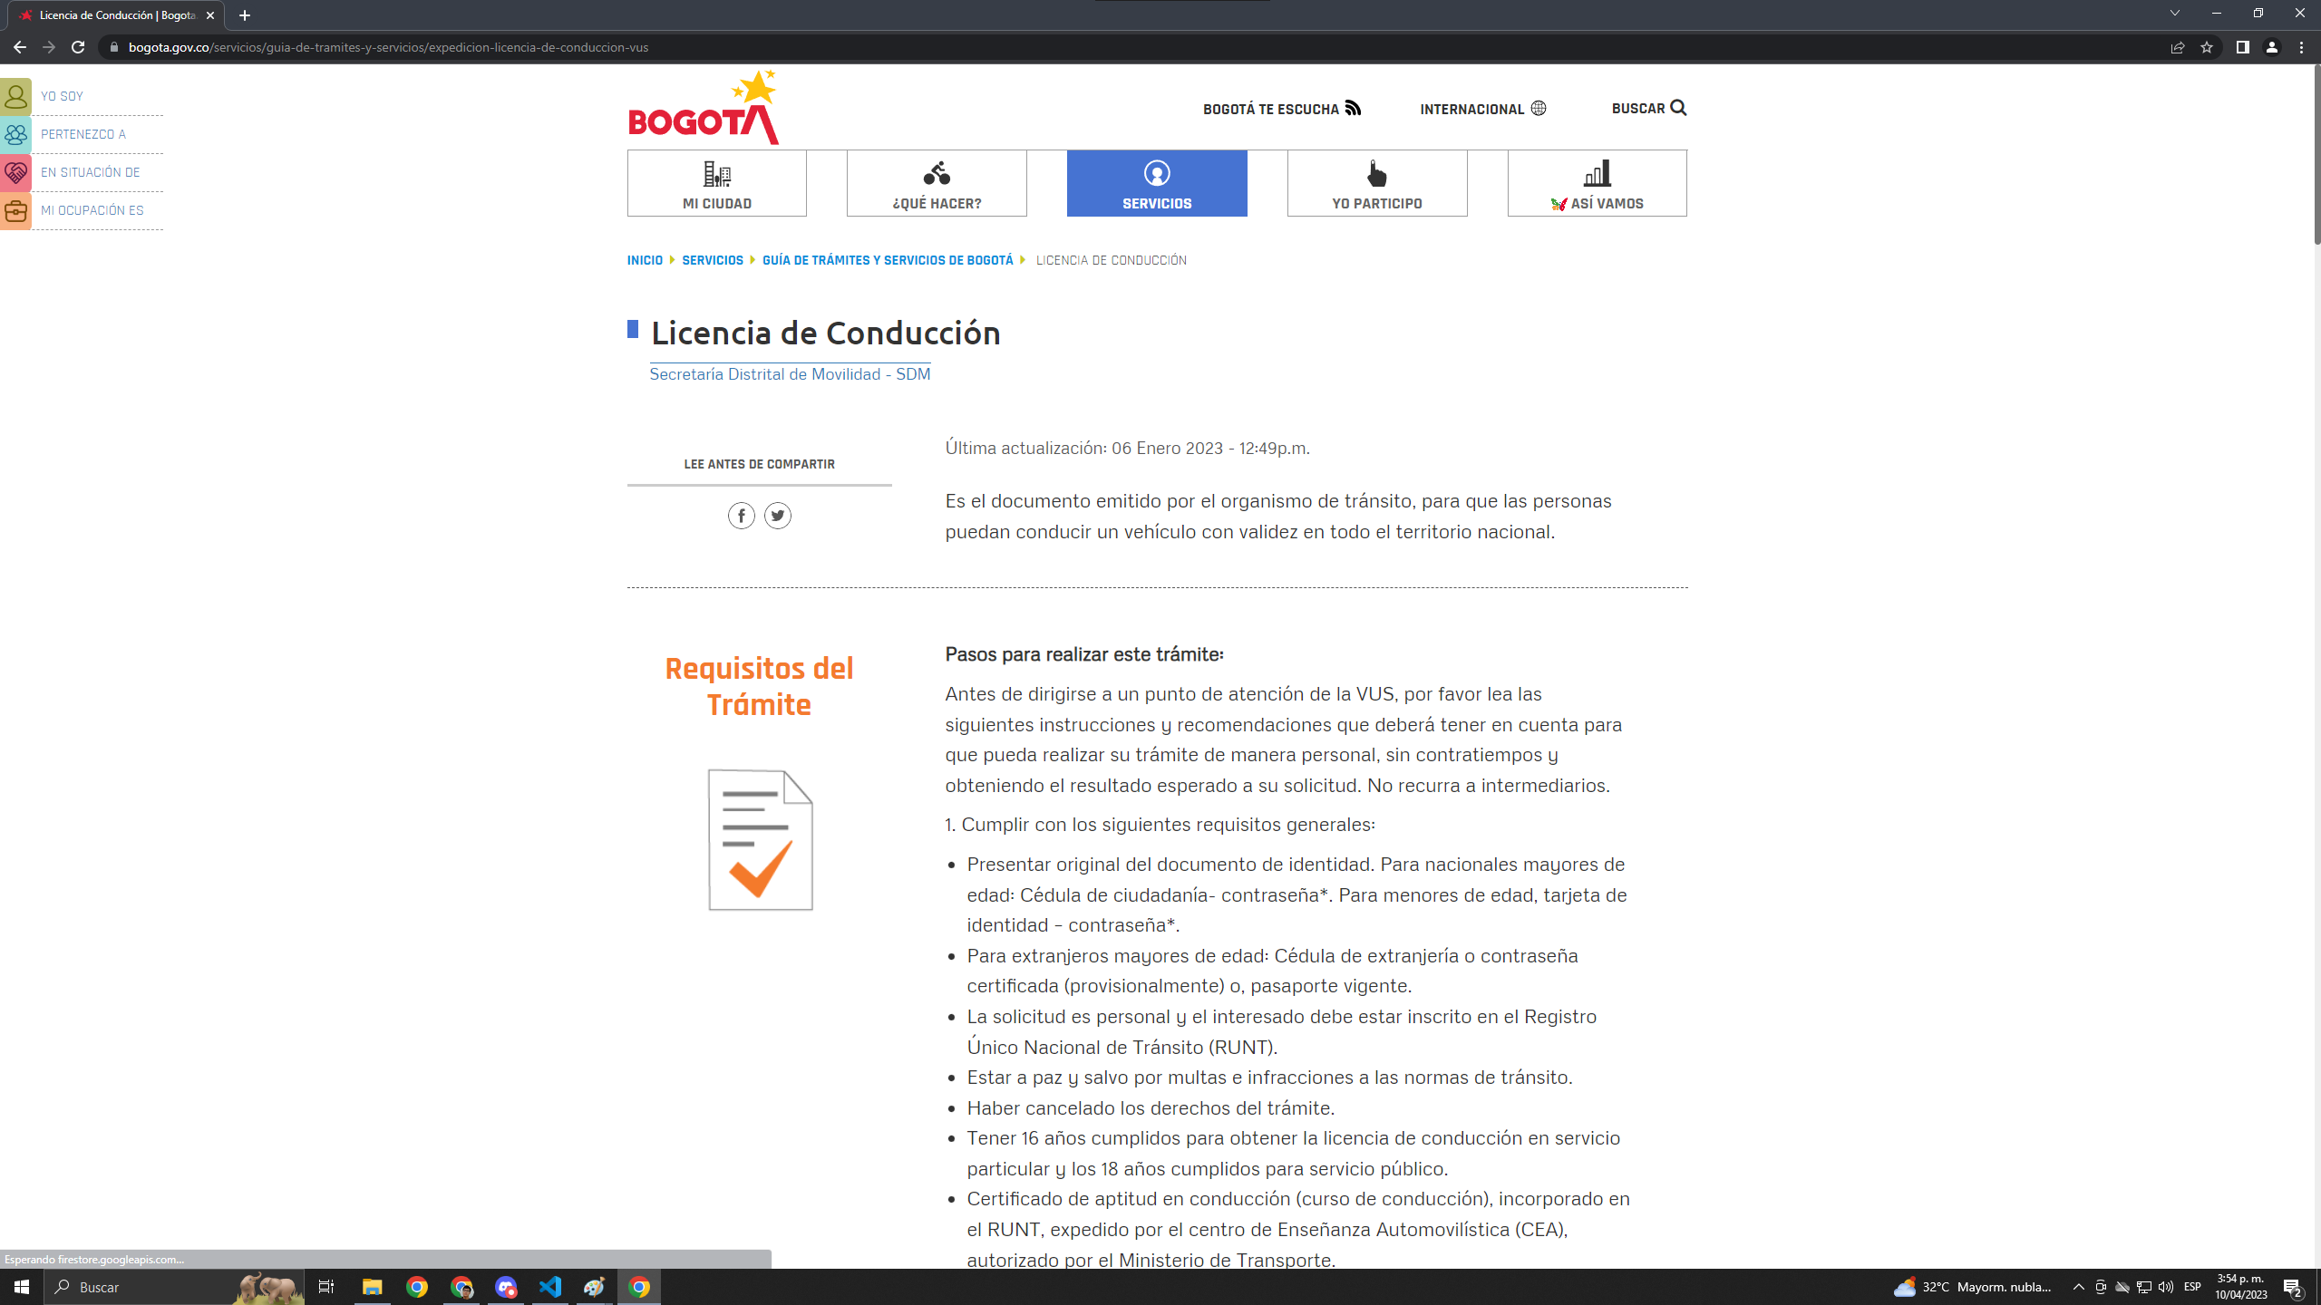Viewport: 2321px width, 1305px height.
Task: Click the ¿QUÉ HACER? section icon
Action: point(936,172)
